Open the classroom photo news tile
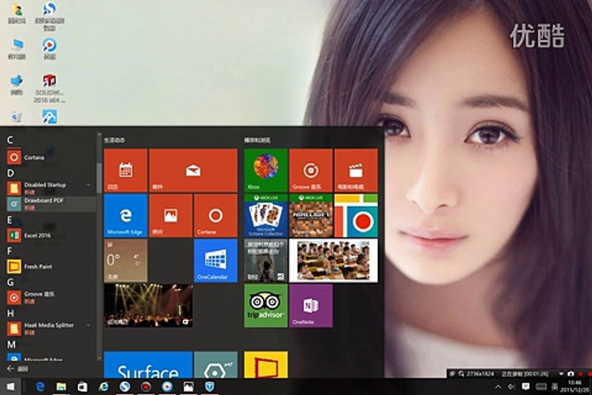 click(x=333, y=261)
